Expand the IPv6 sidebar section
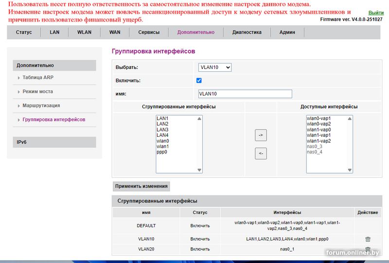The width and height of the screenshot is (389, 263). [54, 142]
